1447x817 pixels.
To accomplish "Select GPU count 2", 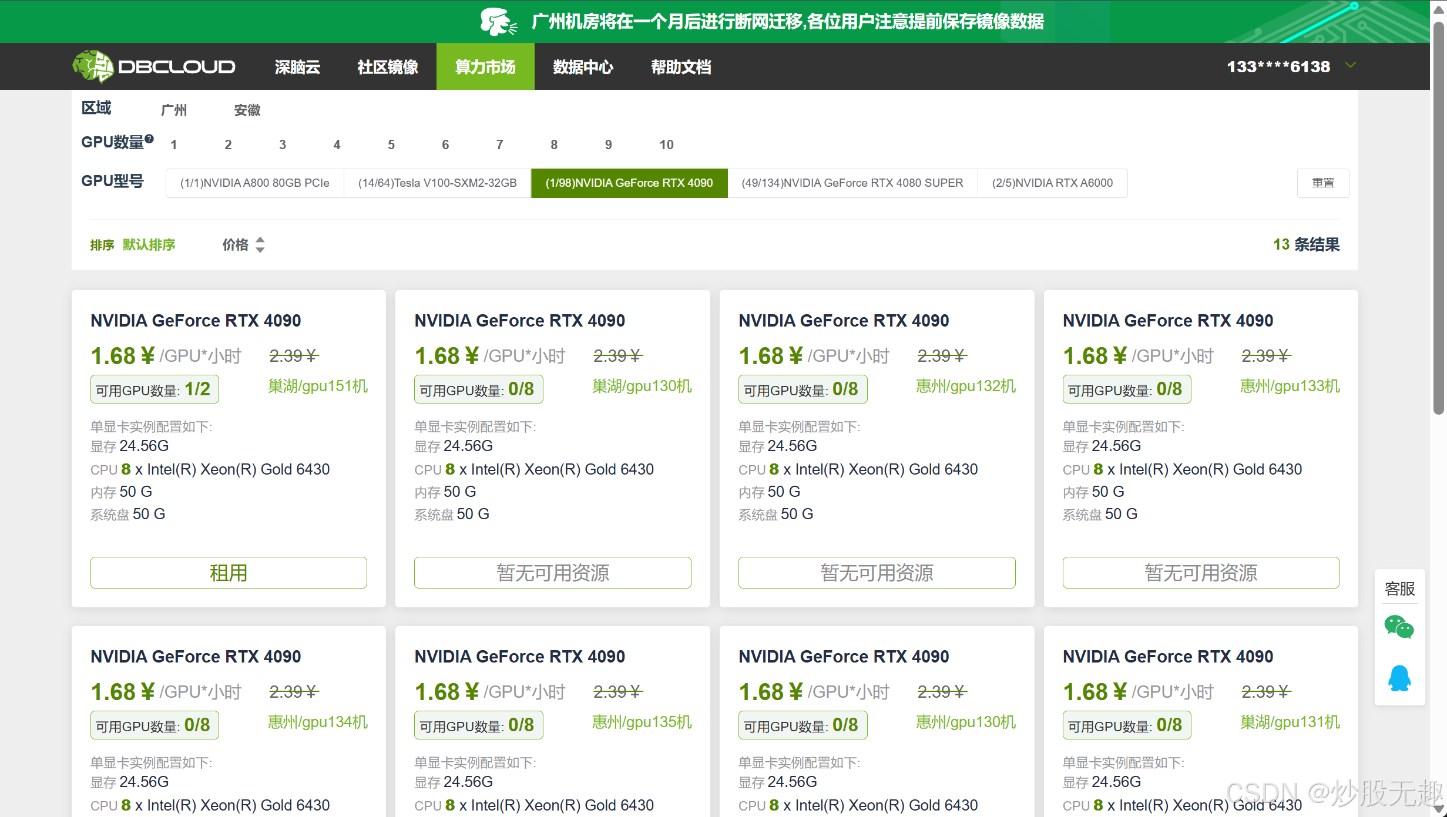I will [228, 144].
